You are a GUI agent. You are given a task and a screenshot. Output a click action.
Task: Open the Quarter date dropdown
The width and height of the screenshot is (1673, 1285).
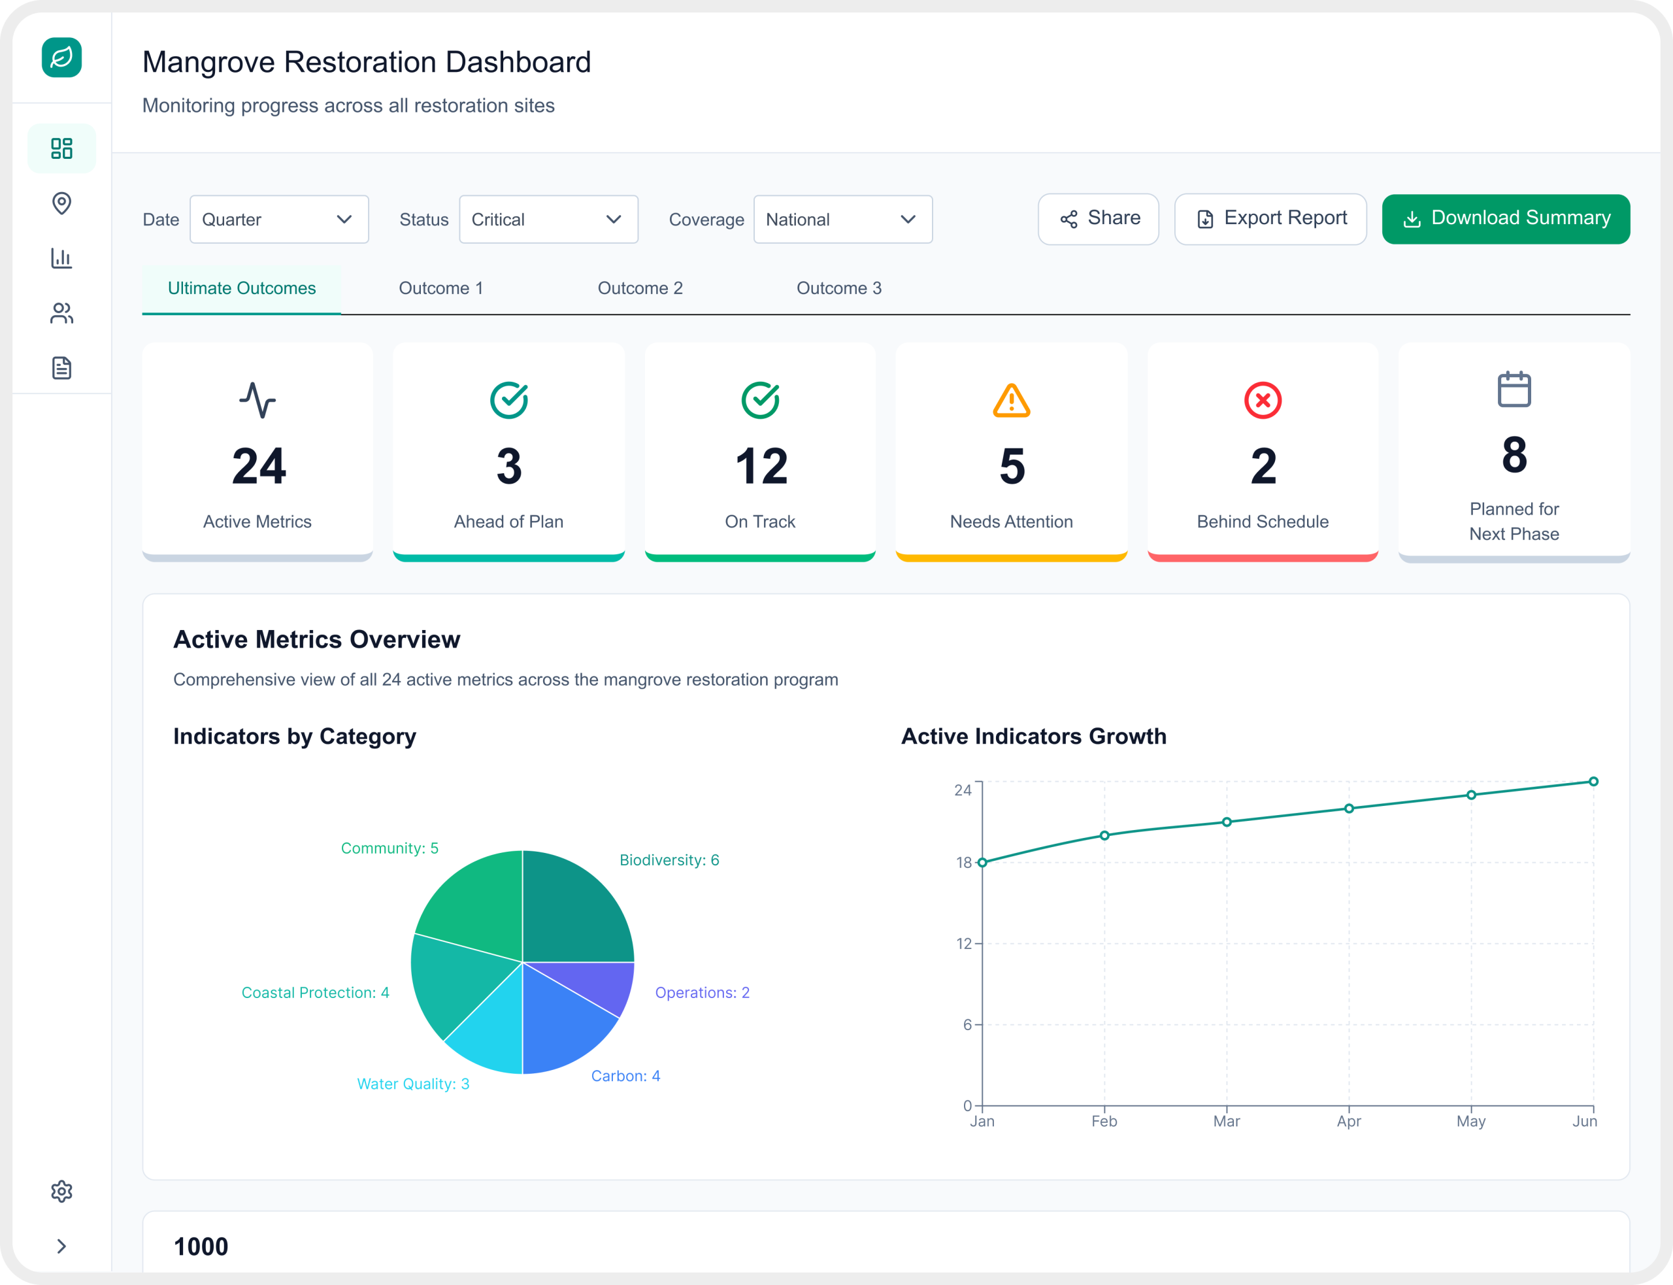coord(278,220)
